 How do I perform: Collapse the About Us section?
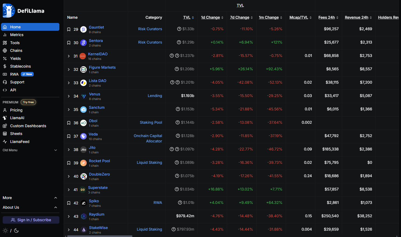click(56, 207)
